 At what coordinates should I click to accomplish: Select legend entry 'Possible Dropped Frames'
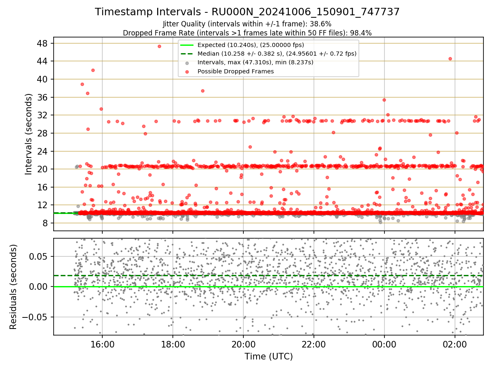tap(236, 71)
